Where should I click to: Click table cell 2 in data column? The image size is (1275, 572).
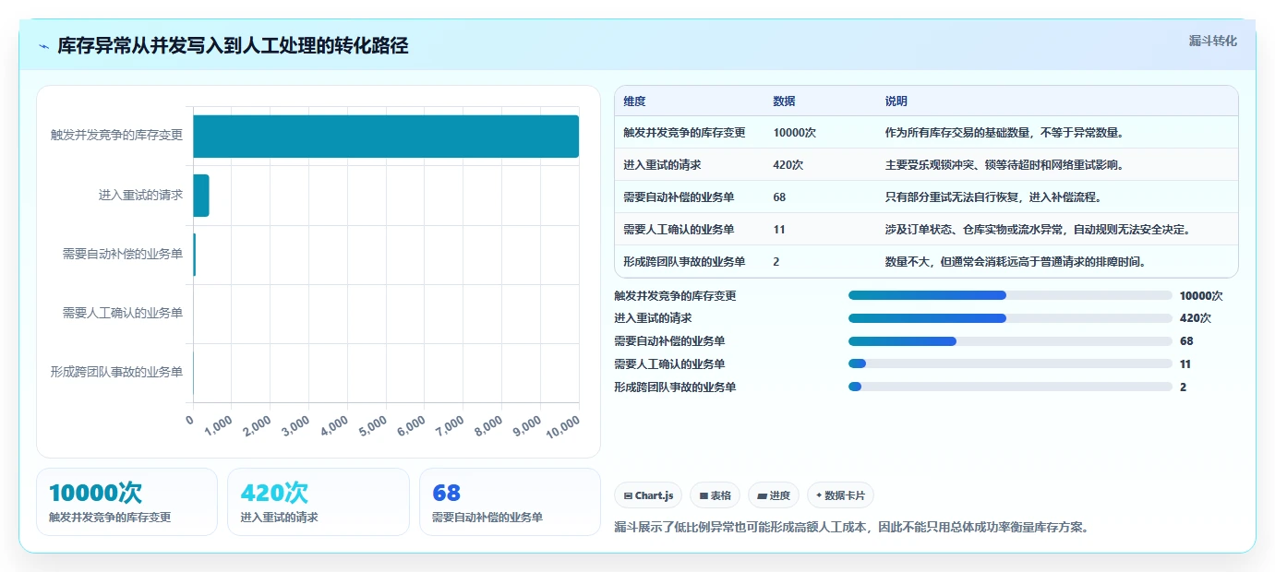tap(776, 262)
